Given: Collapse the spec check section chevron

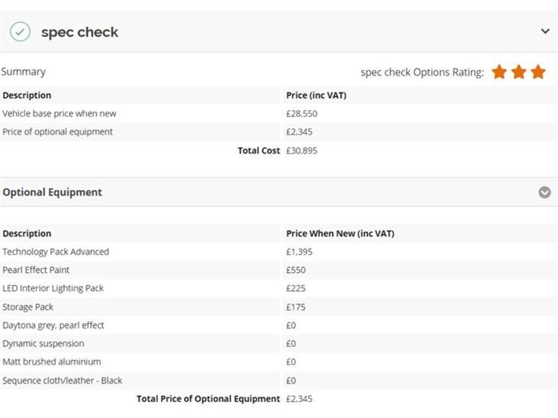Looking at the screenshot, I should coord(545,31).
